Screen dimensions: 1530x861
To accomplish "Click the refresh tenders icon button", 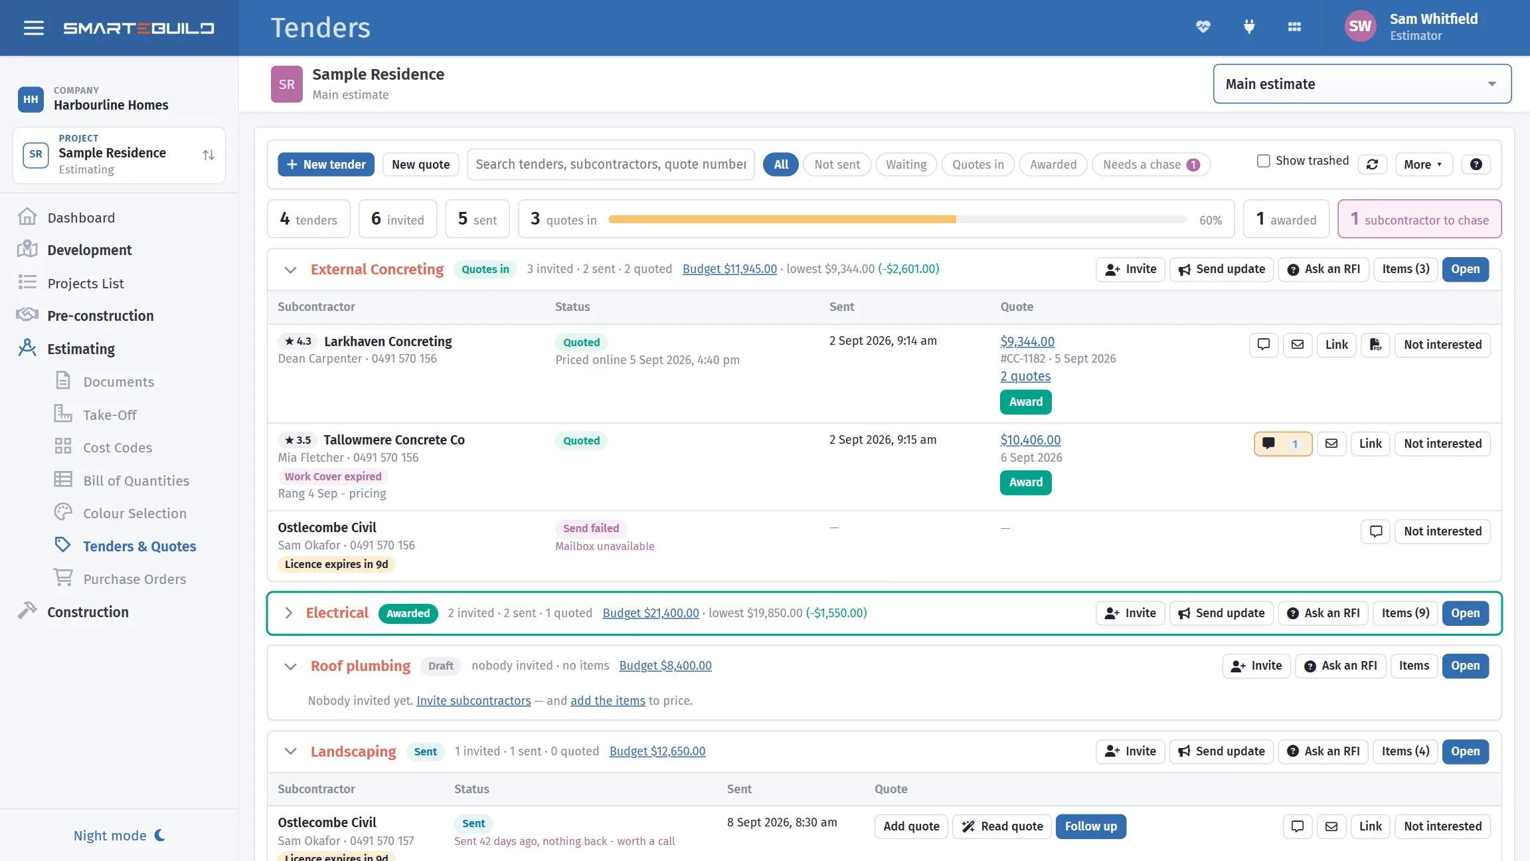I will tap(1372, 164).
